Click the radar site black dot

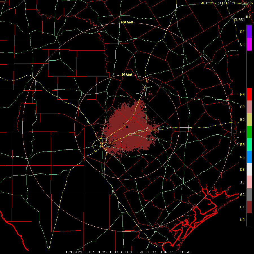[x=127, y=127]
